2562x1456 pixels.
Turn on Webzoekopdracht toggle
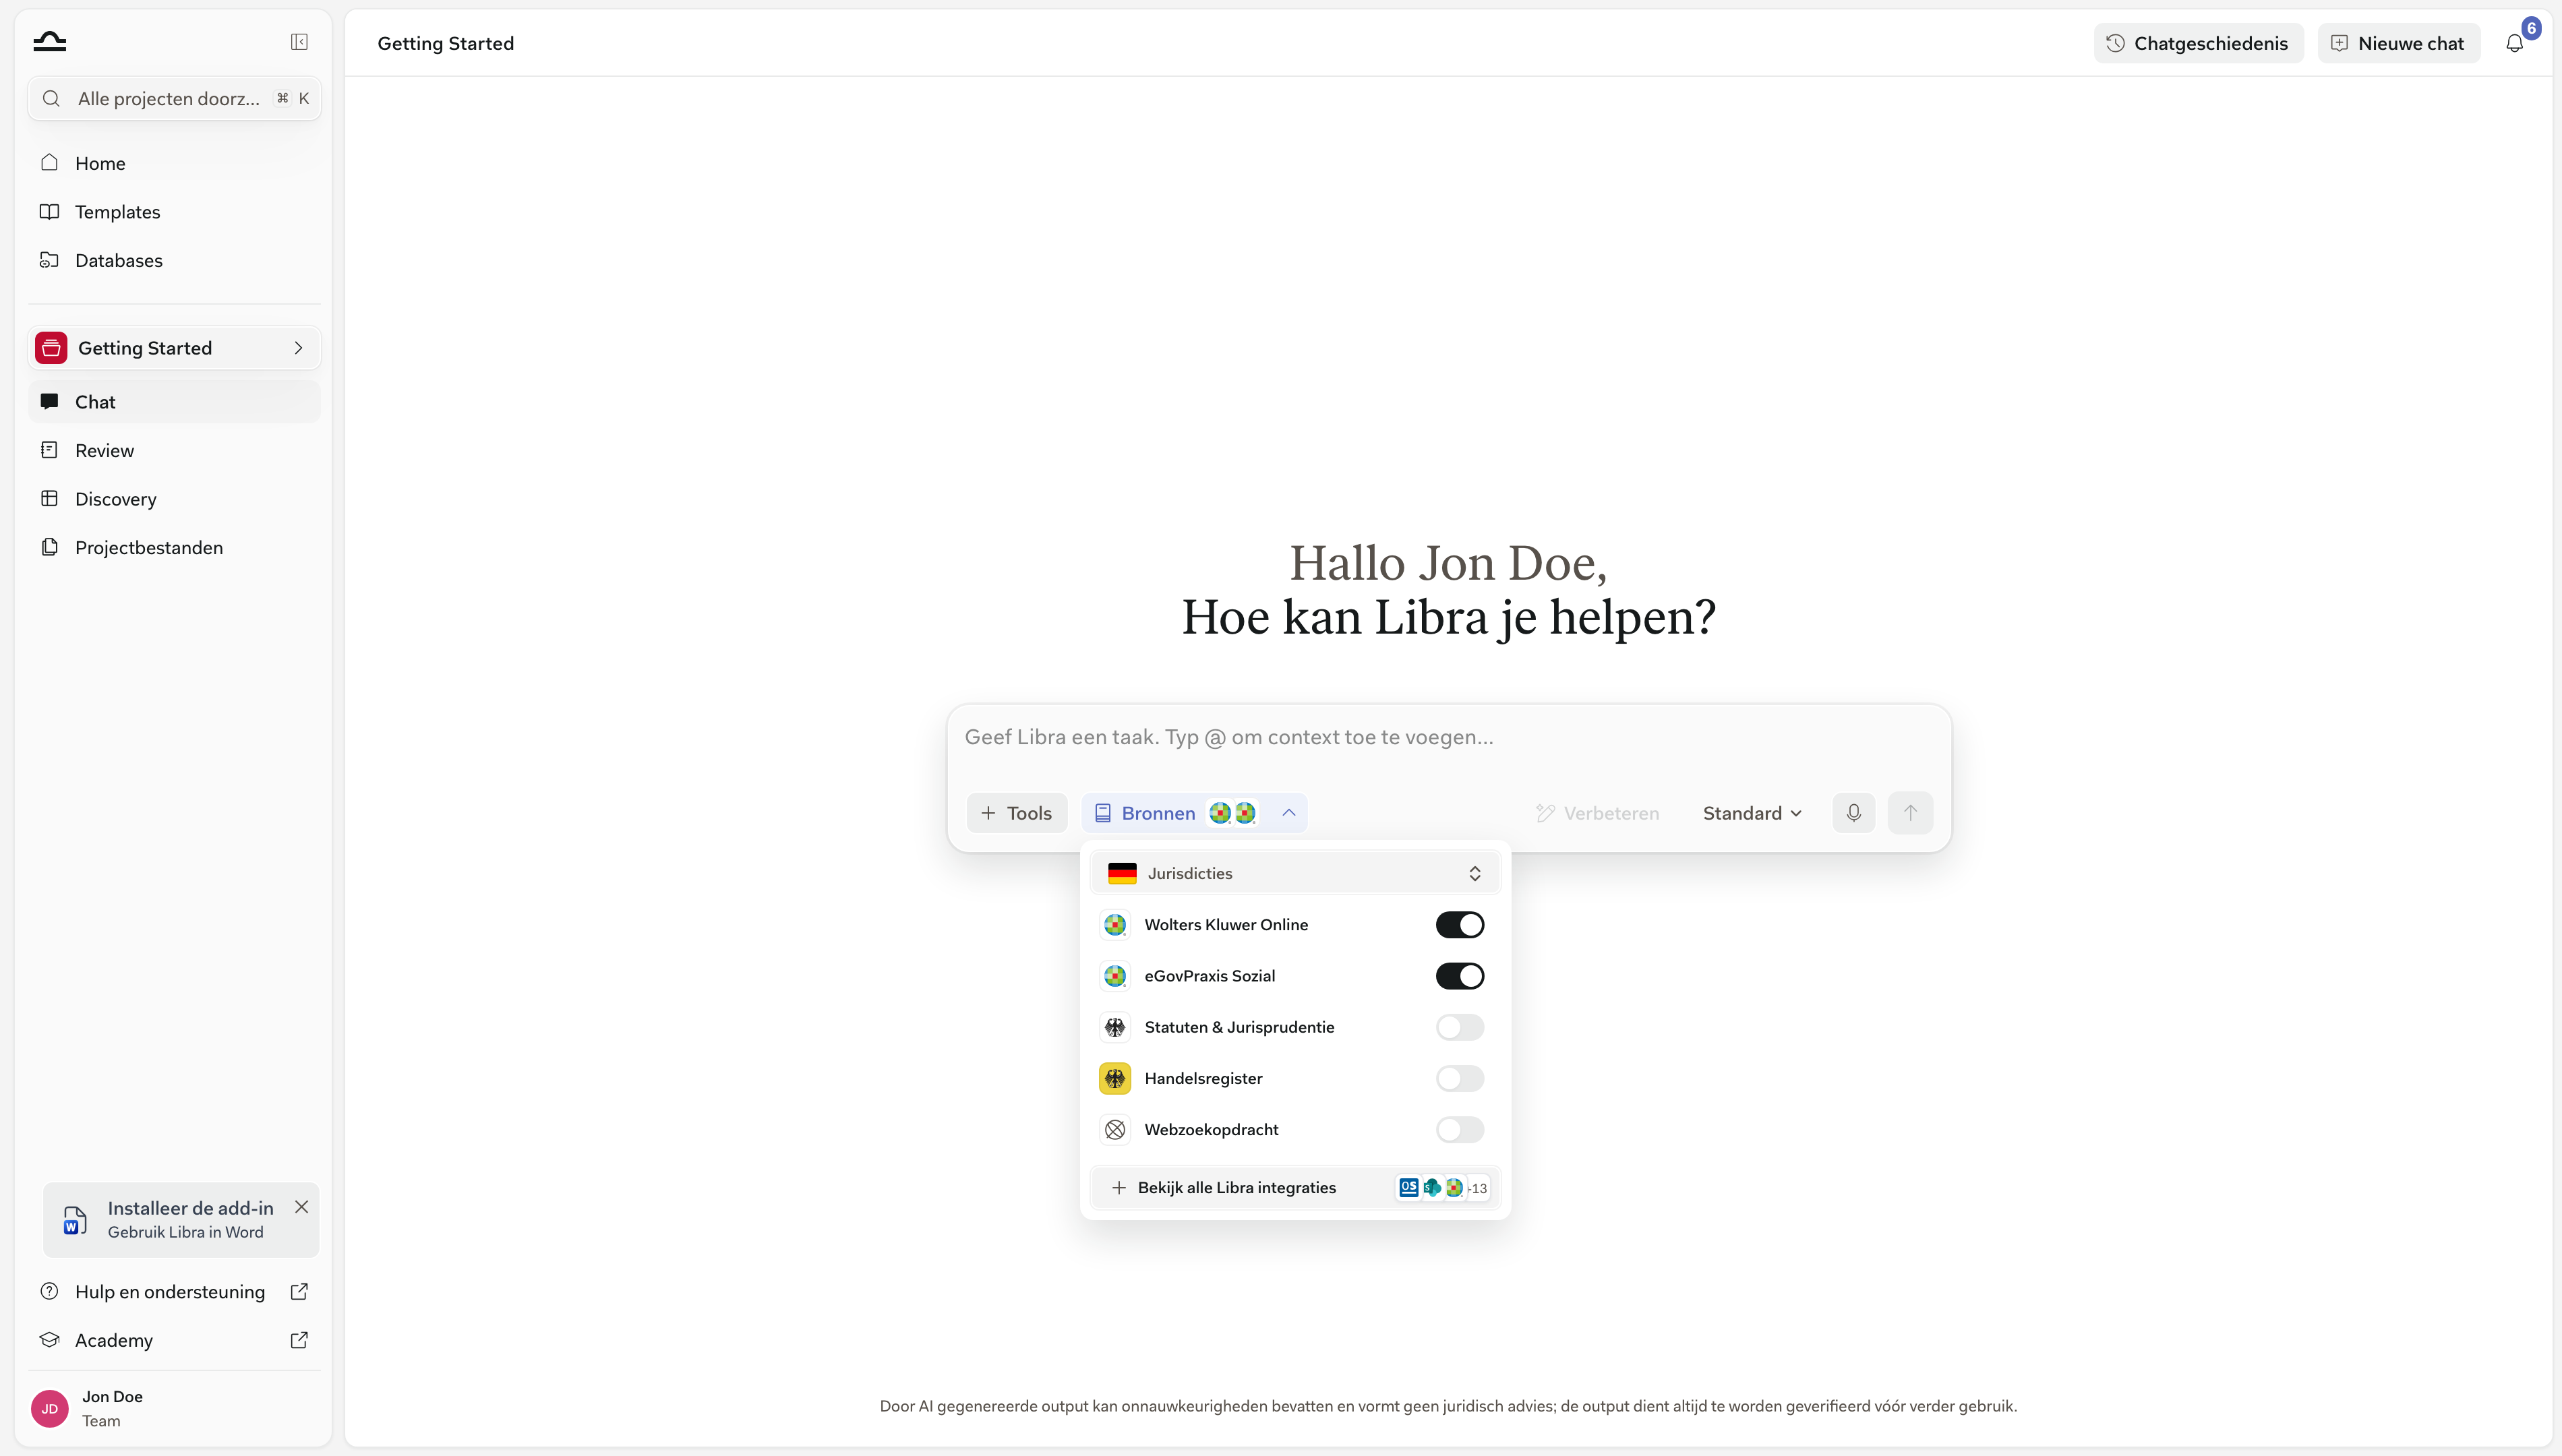point(1460,1130)
